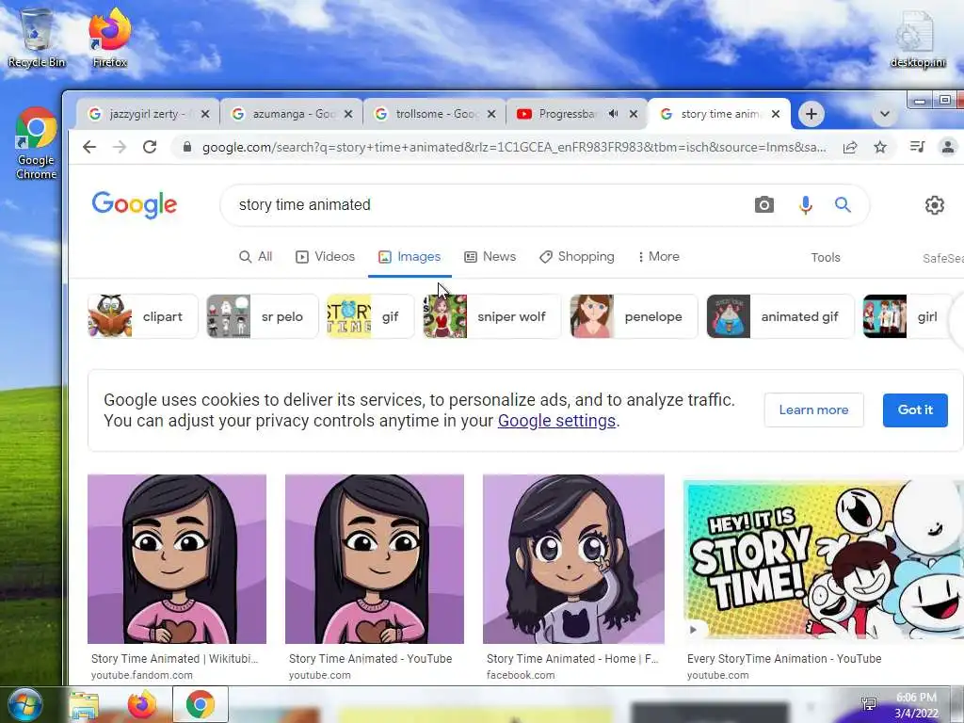Open the Story Time Animated YouTube image
This screenshot has width=964, height=723.
[x=375, y=559]
